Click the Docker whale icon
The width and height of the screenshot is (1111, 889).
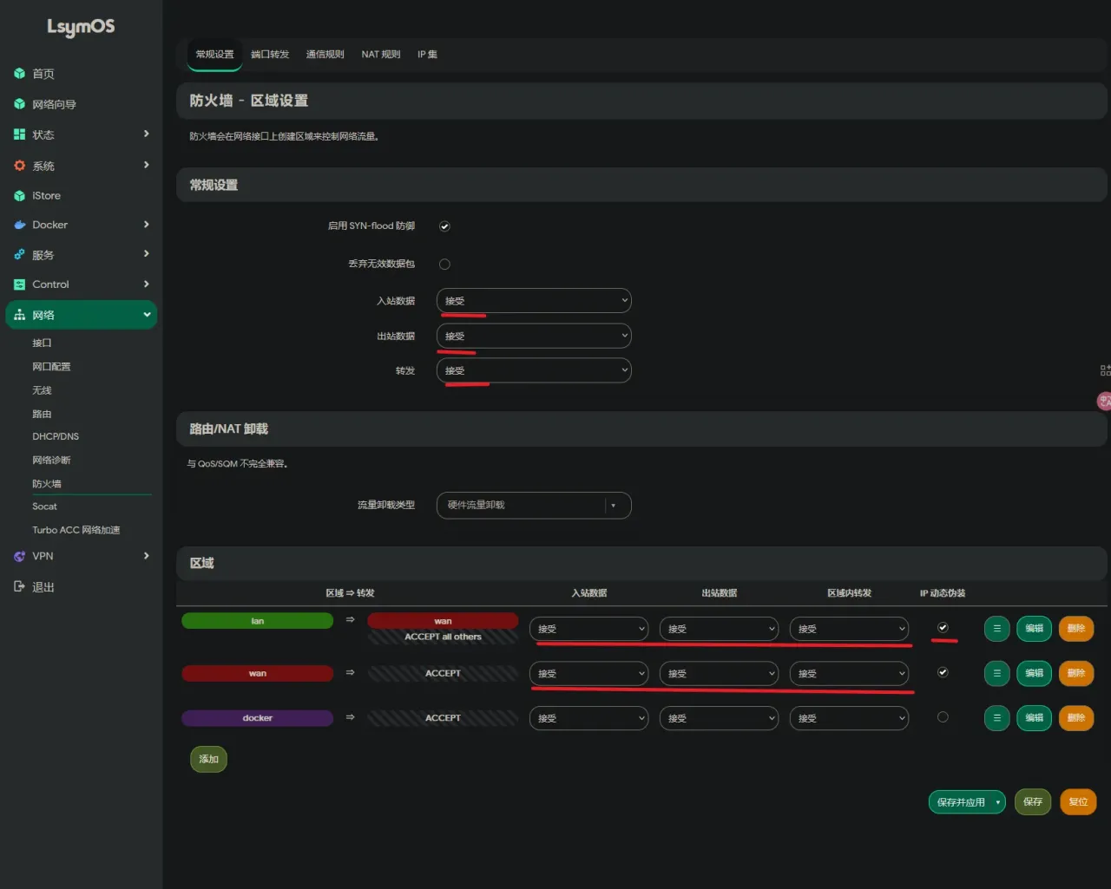coord(19,225)
